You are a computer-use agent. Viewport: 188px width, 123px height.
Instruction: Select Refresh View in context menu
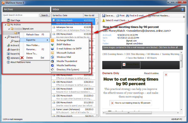(35, 35)
